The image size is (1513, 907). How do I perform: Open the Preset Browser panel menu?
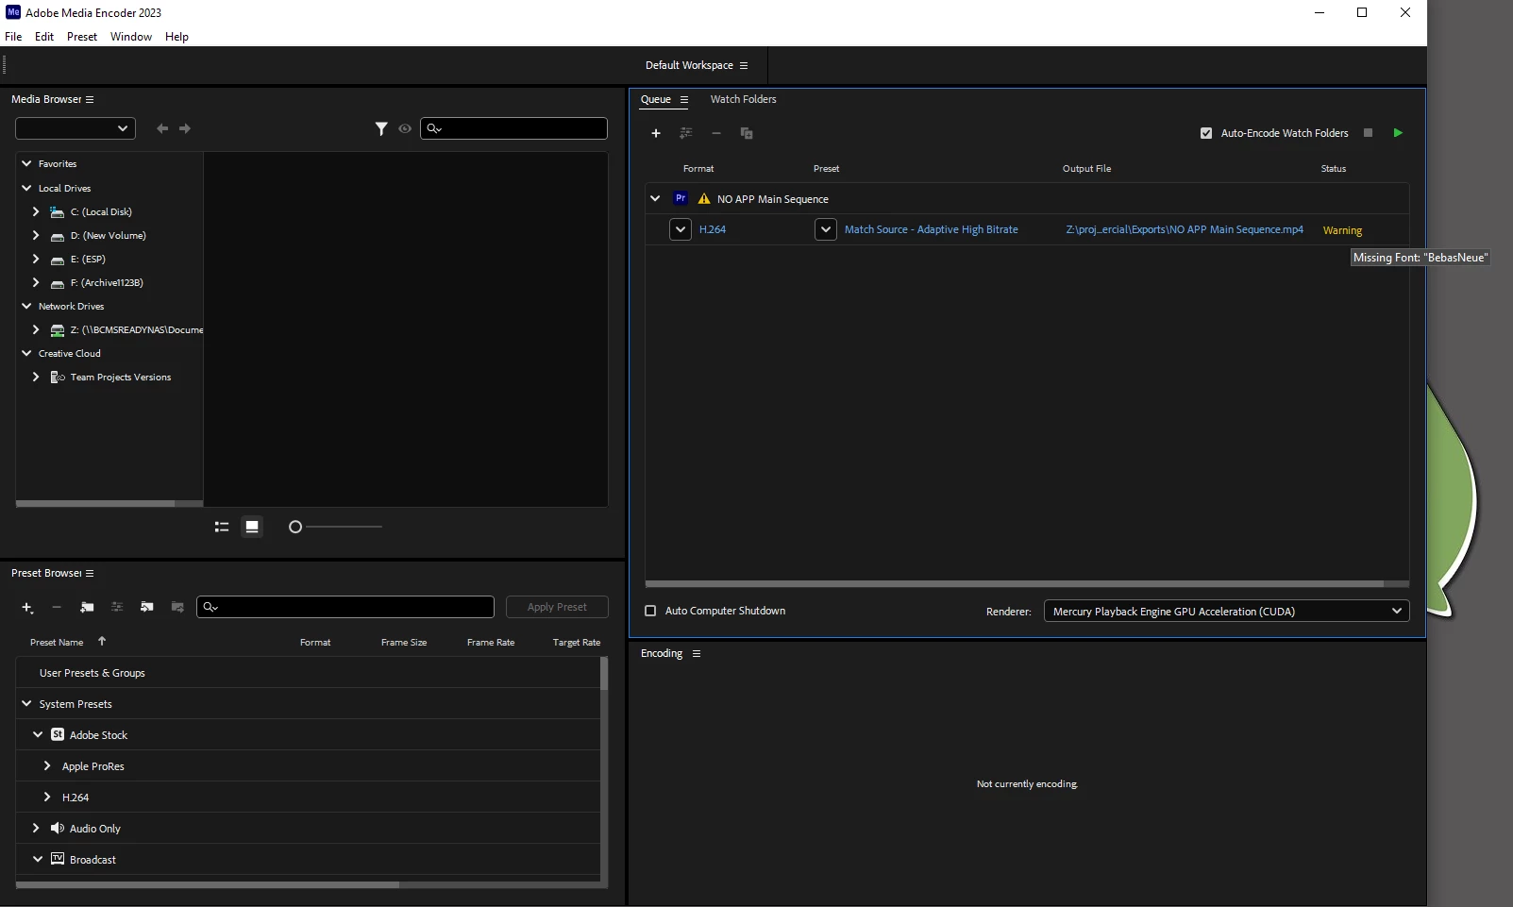90,573
